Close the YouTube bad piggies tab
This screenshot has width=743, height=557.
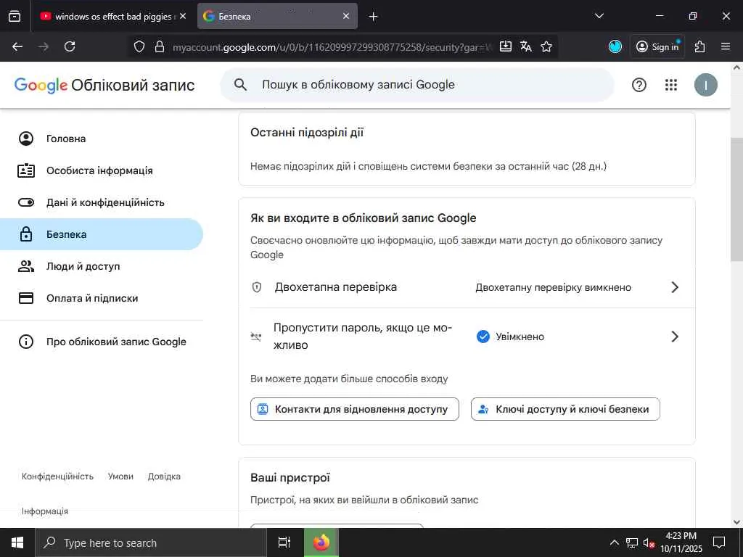[x=183, y=16]
